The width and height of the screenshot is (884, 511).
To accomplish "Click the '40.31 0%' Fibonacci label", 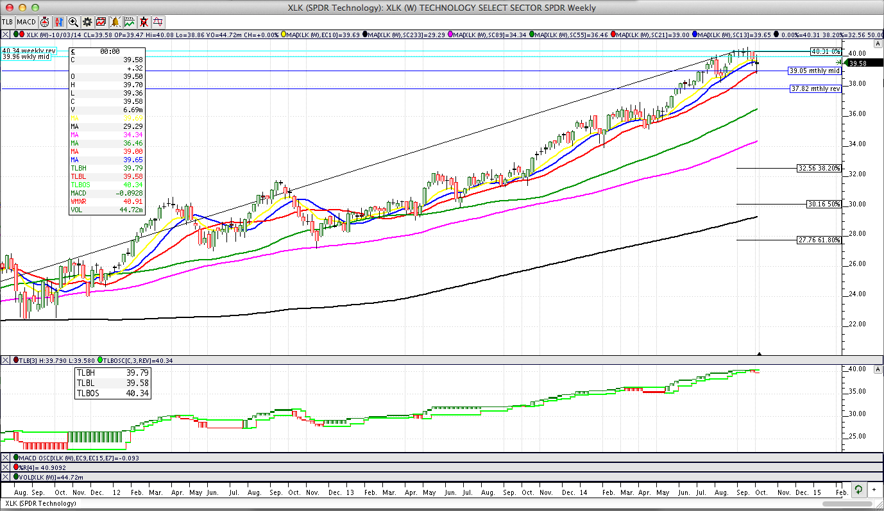I will [x=826, y=51].
